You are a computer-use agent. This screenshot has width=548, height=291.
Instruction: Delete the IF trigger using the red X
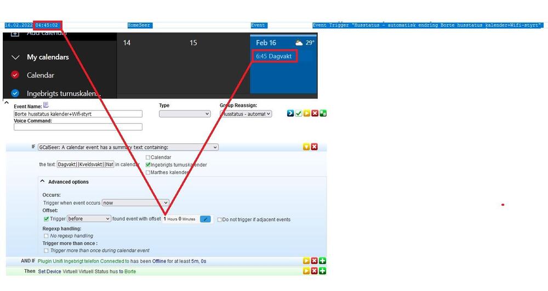[x=314, y=147]
